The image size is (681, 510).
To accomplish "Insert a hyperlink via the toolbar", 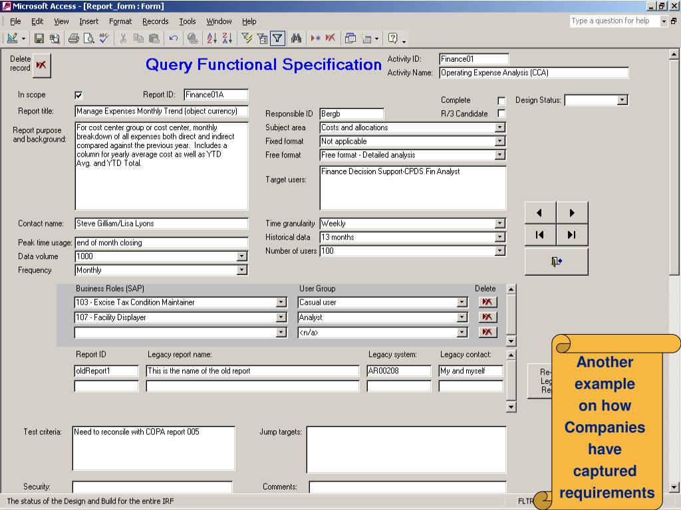I will [193, 39].
